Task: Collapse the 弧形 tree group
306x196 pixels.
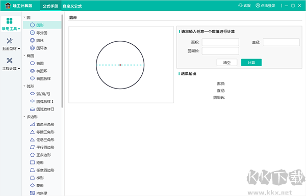Action: (x=24, y=86)
